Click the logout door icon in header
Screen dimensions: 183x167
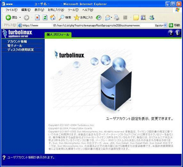178,33
